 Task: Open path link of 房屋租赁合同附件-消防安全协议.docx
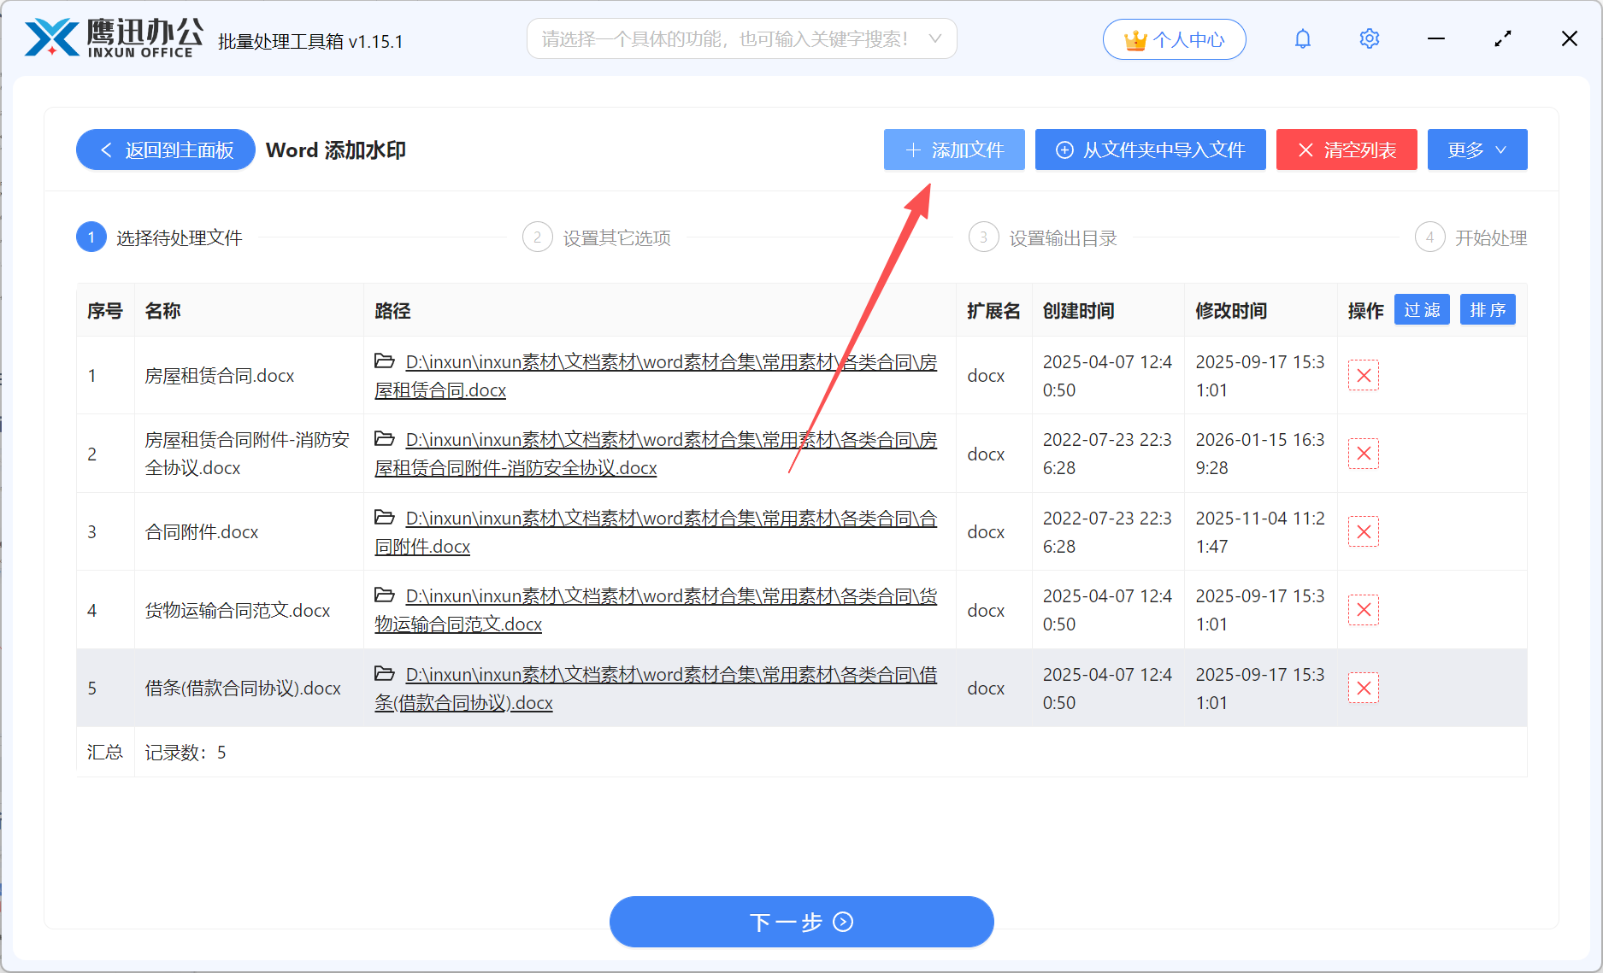point(656,454)
